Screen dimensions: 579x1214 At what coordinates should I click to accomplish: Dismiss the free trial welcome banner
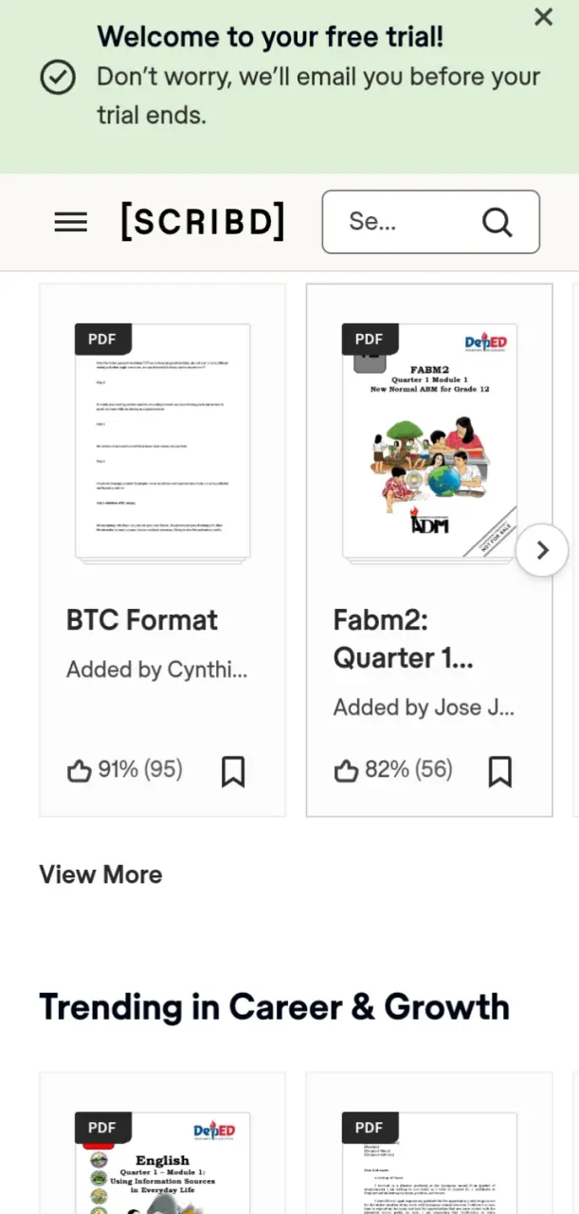click(543, 16)
